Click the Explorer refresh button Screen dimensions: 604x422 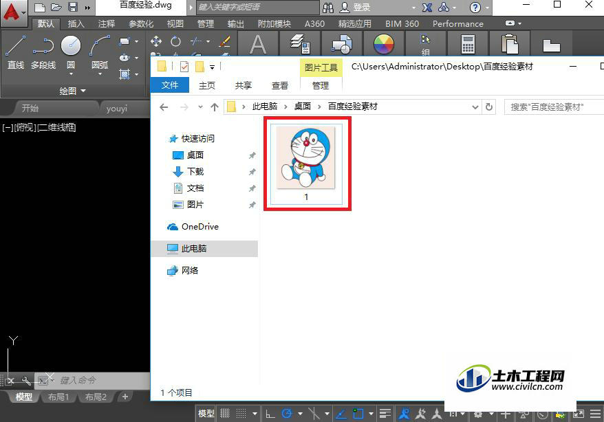[x=489, y=107]
